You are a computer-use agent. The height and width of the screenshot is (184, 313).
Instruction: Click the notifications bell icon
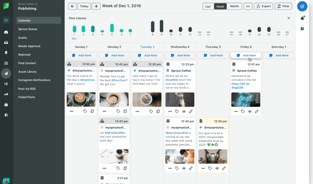302,18
